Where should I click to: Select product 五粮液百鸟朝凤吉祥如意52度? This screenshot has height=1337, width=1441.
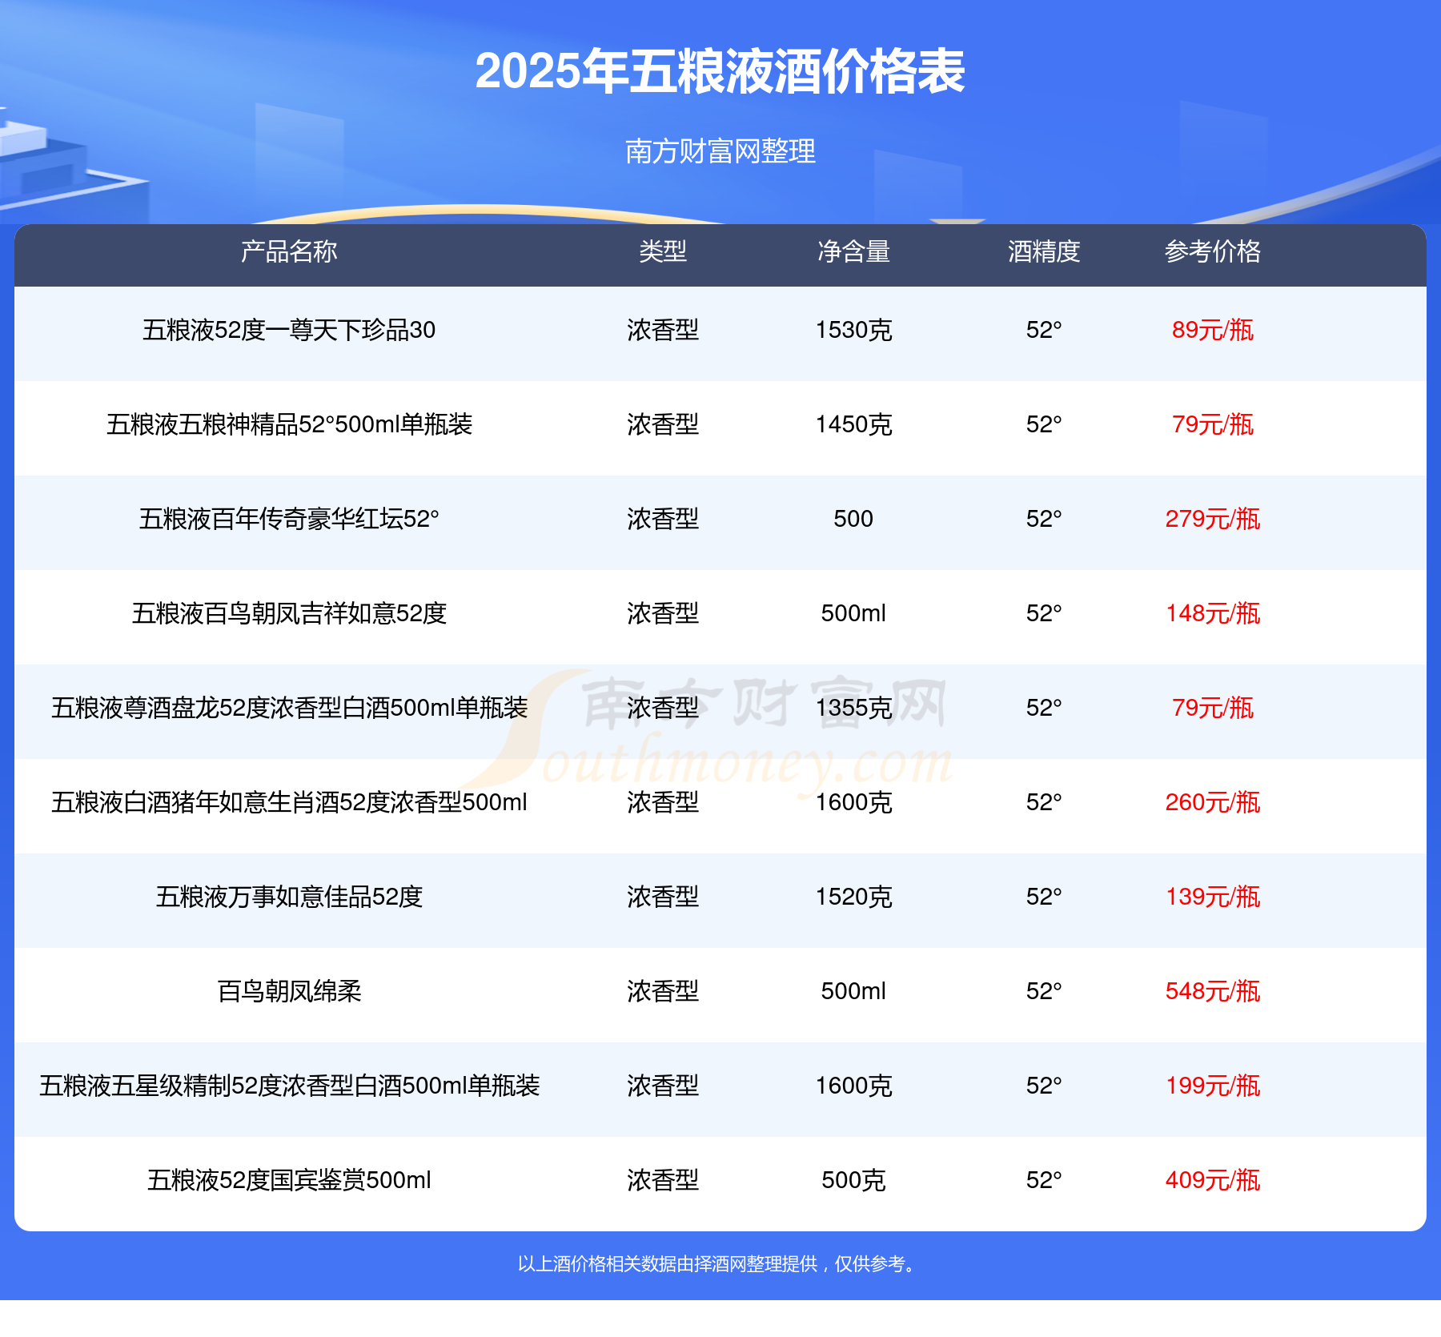coord(289,613)
